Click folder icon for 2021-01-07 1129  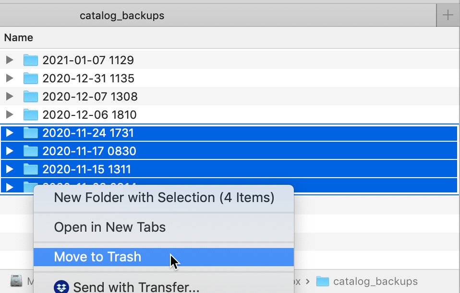coord(31,60)
